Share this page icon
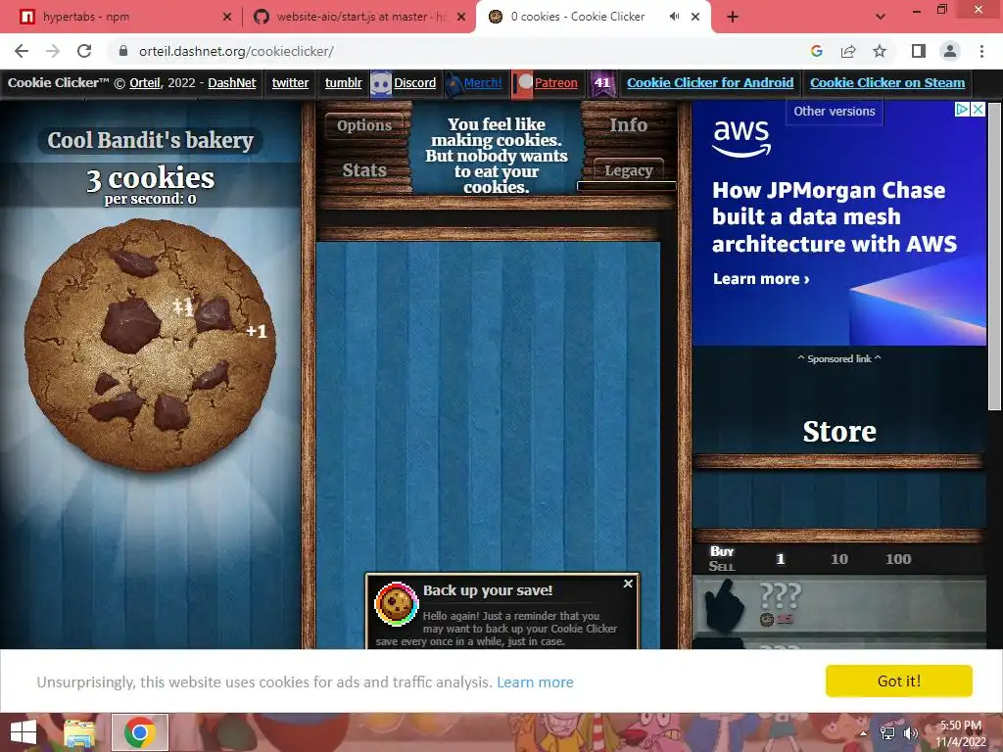 click(x=848, y=51)
